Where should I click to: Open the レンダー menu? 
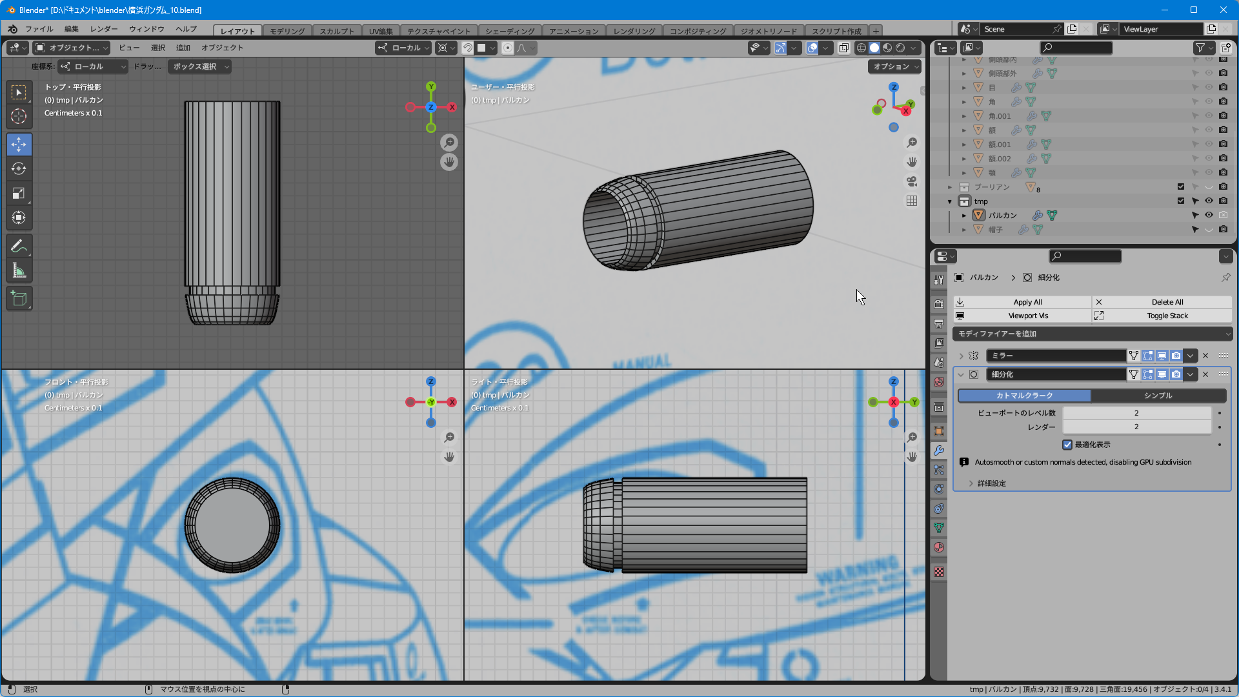(x=103, y=29)
